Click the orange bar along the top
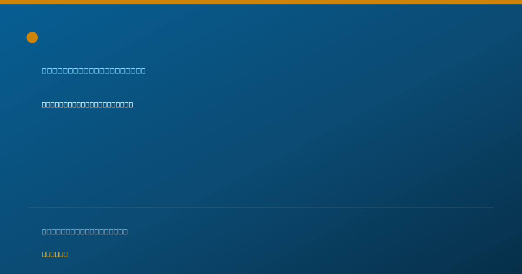The width and height of the screenshot is (522, 274). pos(261,2)
